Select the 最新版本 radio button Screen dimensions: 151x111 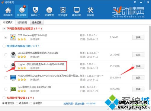point(17,103)
